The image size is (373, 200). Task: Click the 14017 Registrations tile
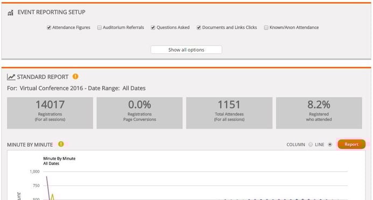(x=50, y=113)
